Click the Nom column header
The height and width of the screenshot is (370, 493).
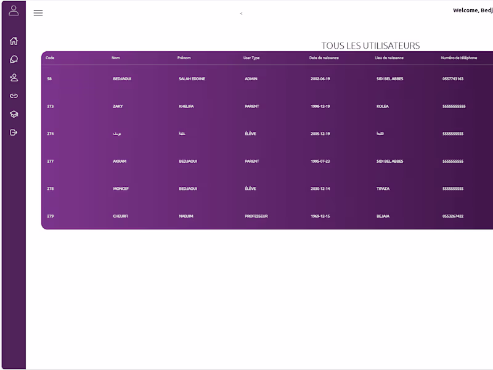115,58
